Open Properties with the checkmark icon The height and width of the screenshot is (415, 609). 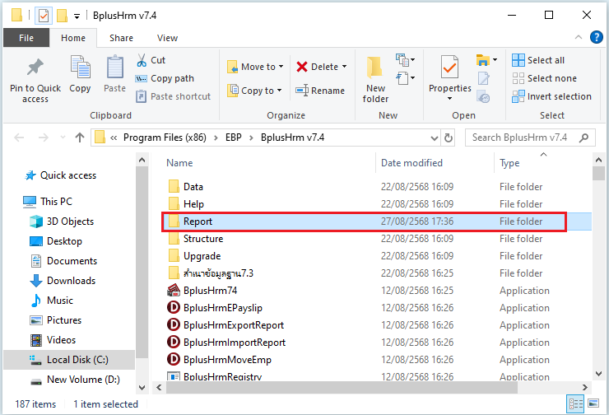(x=449, y=68)
